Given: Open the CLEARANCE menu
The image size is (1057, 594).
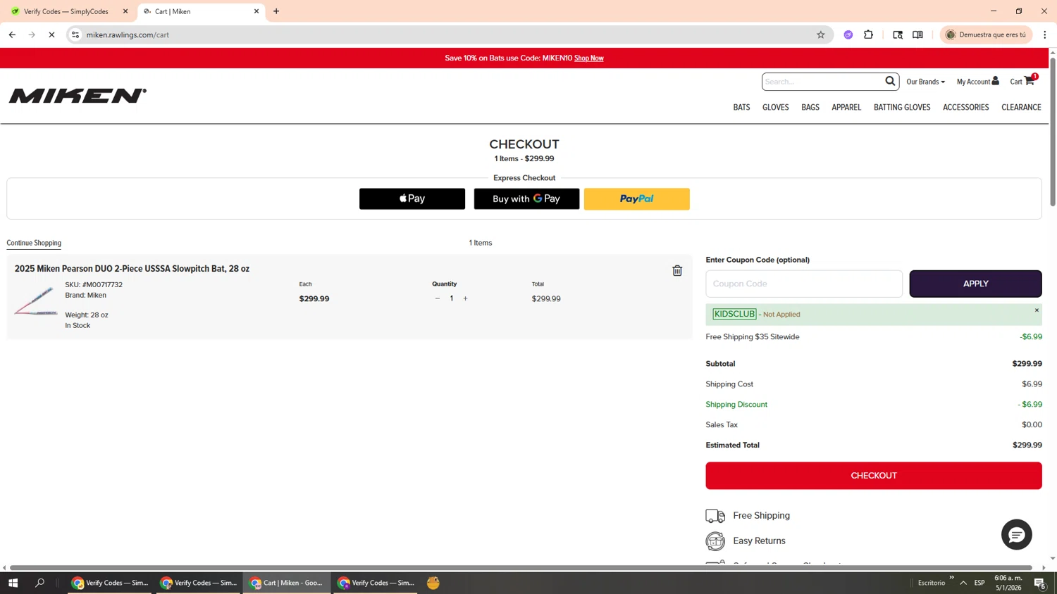Looking at the screenshot, I should (x=1021, y=108).
